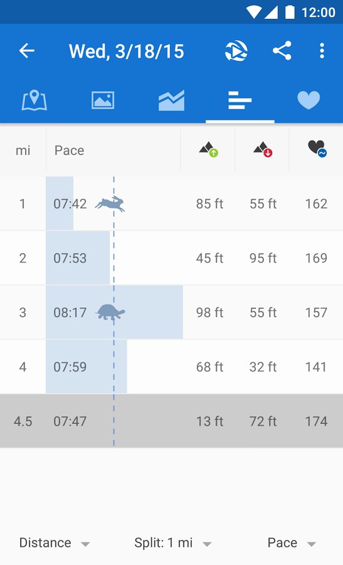Select the splits bar tab
The width and height of the screenshot is (343, 565).
pos(240,100)
